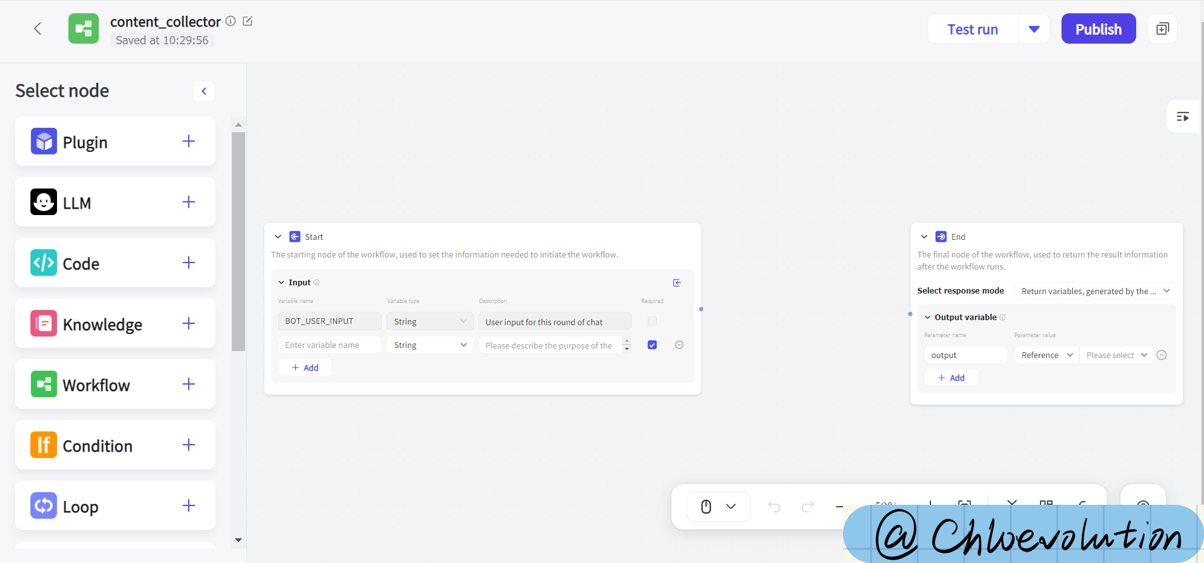Add a Knowledge node
The height and width of the screenshot is (563, 1204).
point(189,323)
